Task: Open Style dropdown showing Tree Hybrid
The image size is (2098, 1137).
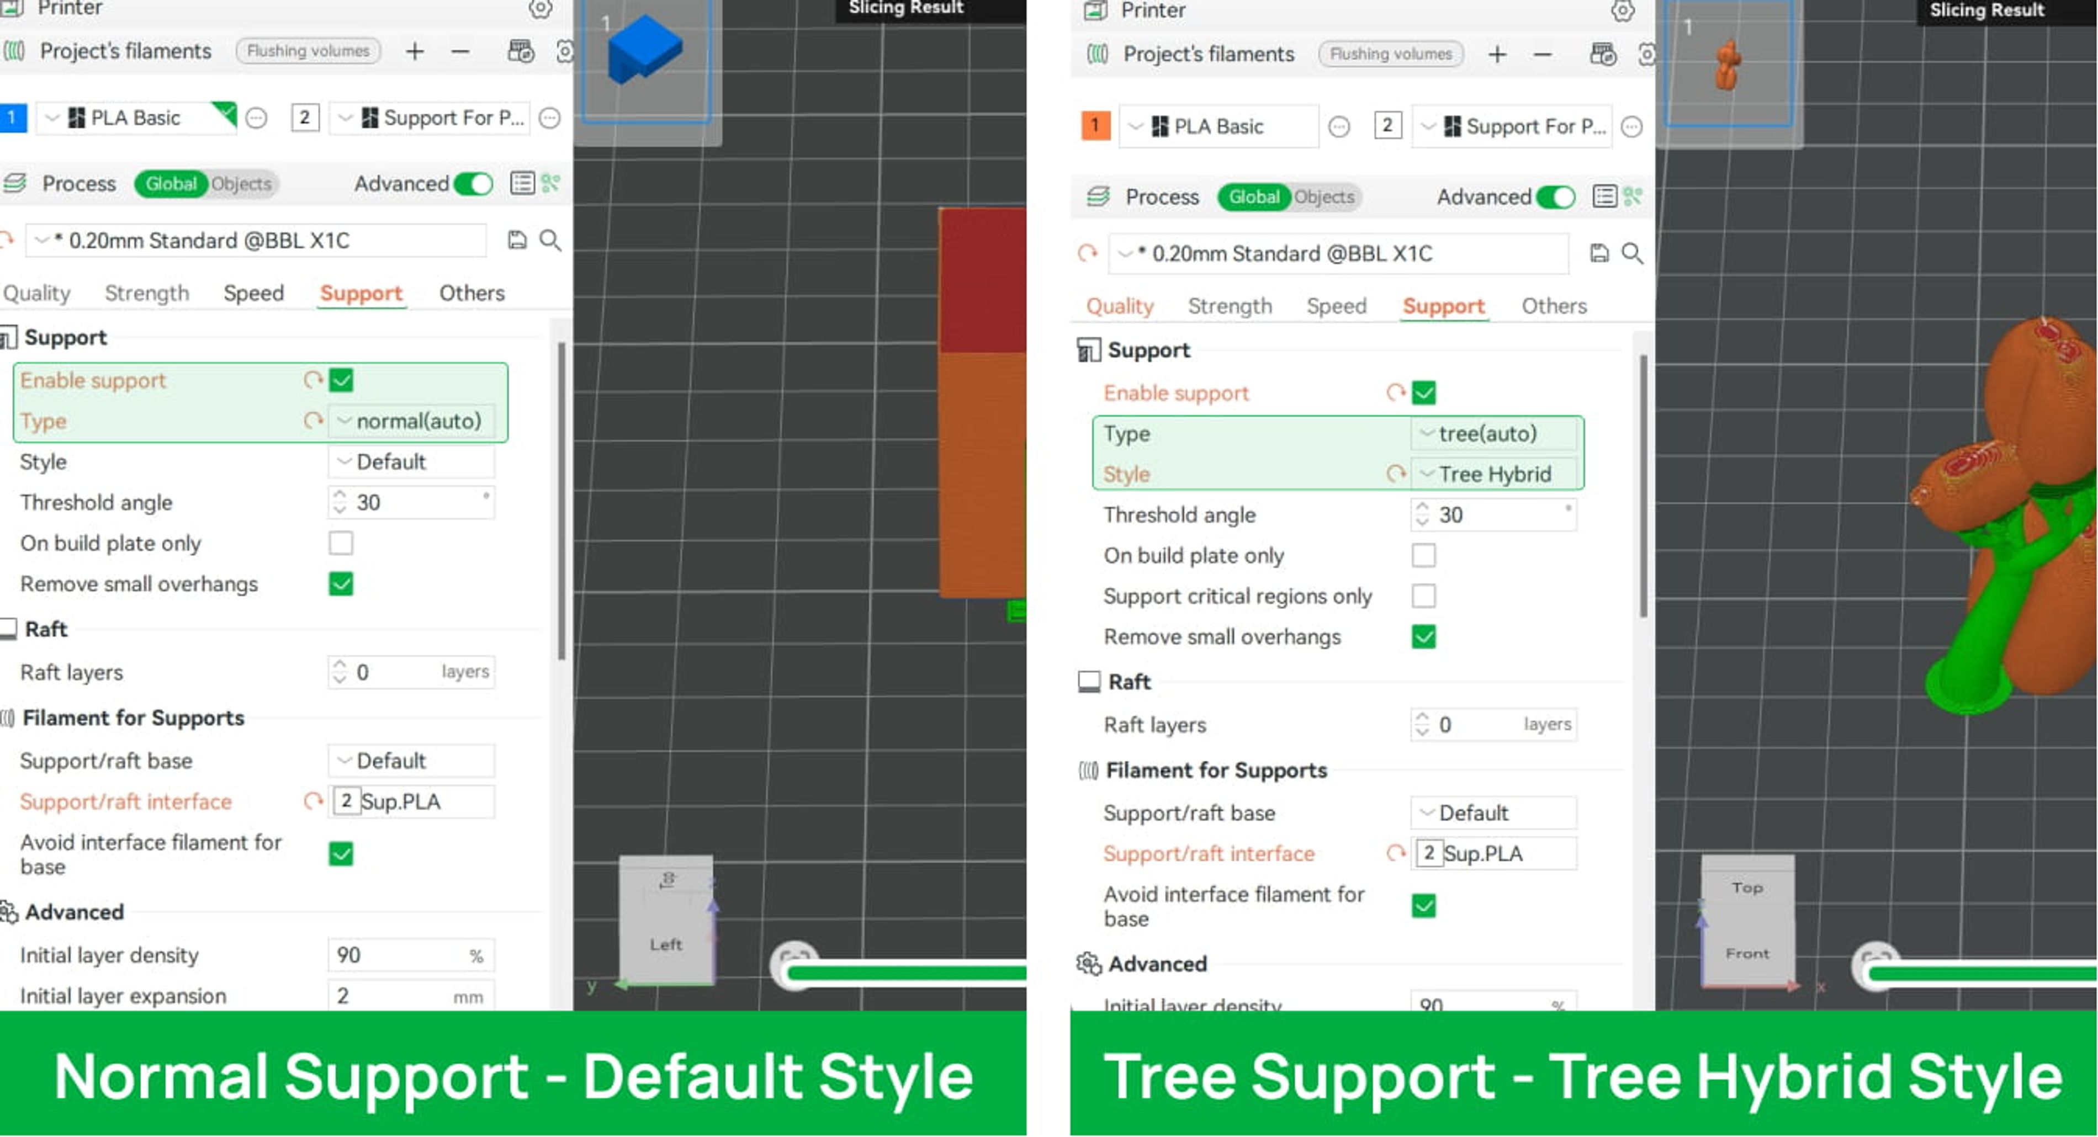Action: coord(1493,474)
